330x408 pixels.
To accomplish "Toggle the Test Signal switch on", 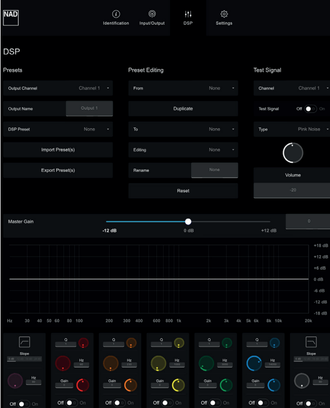I will pos(310,109).
